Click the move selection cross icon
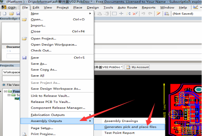Viewport: 202px width, 136px height. click(x=121, y=14)
